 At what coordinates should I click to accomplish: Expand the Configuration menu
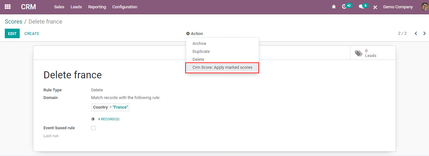(x=125, y=7)
